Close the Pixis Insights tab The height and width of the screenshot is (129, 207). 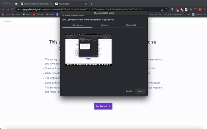pyautogui.click(x=86, y=4)
